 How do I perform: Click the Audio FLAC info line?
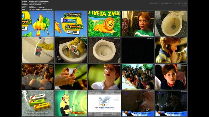[x=37, y=9]
